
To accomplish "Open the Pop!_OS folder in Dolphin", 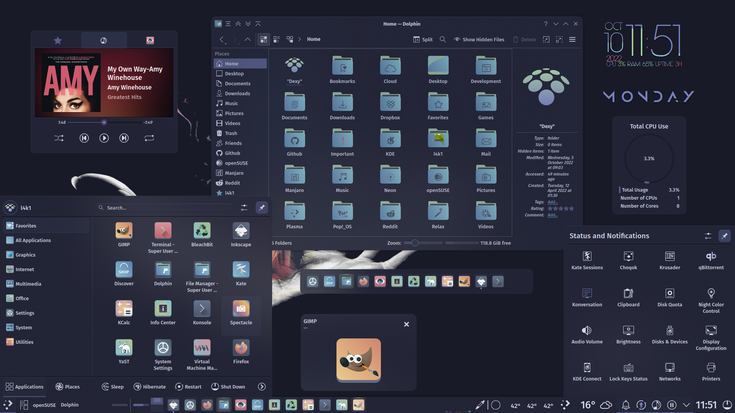I will [342, 216].
